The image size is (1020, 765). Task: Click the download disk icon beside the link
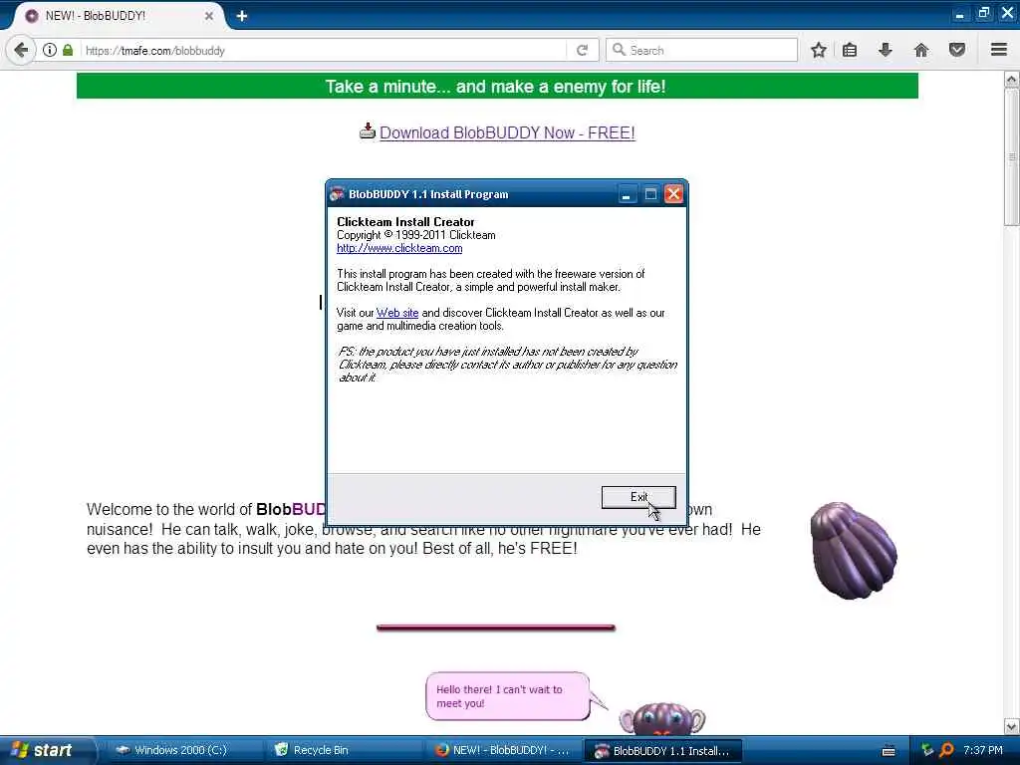point(367,130)
